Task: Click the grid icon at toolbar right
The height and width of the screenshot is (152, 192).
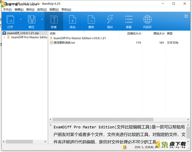Action: coord(186,16)
